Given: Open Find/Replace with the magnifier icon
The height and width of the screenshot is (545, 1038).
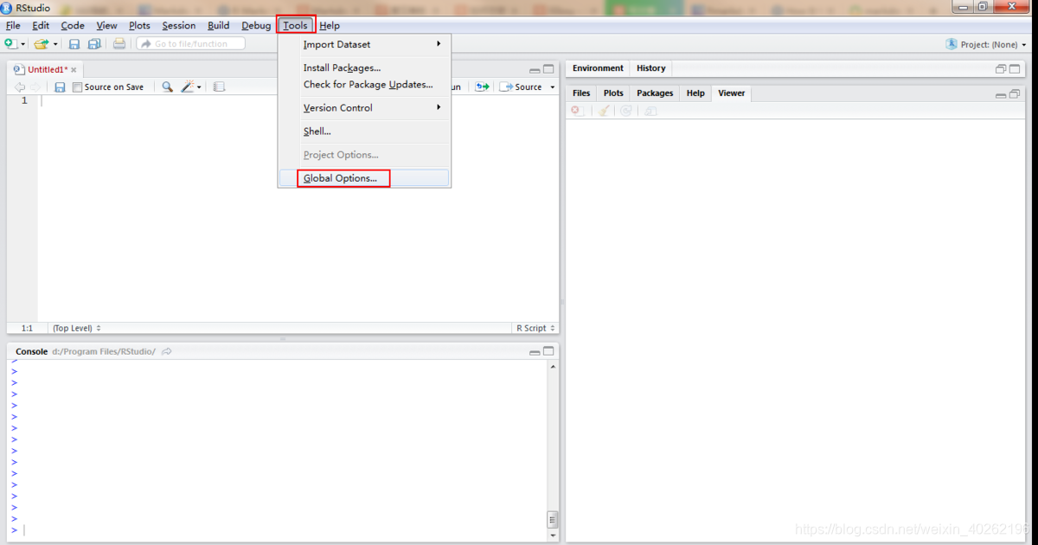Looking at the screenshot, I should pyautogui.click(x=168, y=87).
